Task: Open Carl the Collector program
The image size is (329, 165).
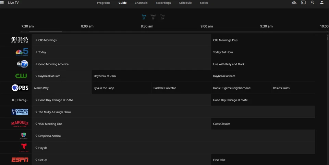Action: pos(181,88)
